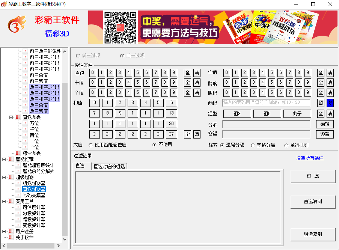Click the red grid icon beside 关于软件

(x=11, y=237)
